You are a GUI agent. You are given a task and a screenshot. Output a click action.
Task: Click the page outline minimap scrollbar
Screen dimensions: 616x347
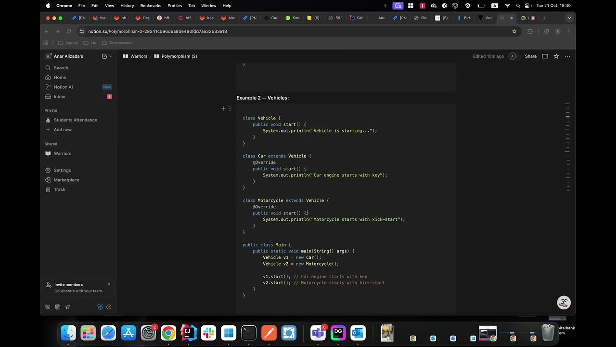pyautogui.click(x=567, y=147)
